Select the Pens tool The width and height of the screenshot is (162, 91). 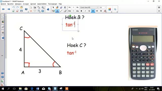[x=53, y=11]
